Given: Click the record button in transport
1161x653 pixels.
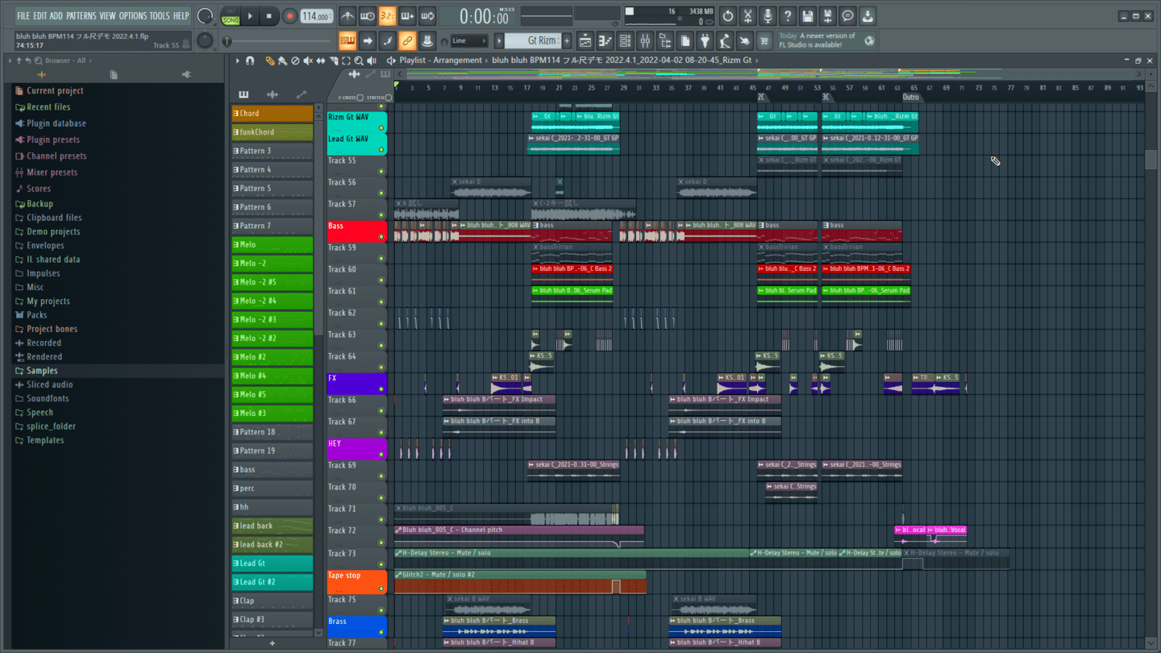Looking at the screenshot, I should (289, 16).
